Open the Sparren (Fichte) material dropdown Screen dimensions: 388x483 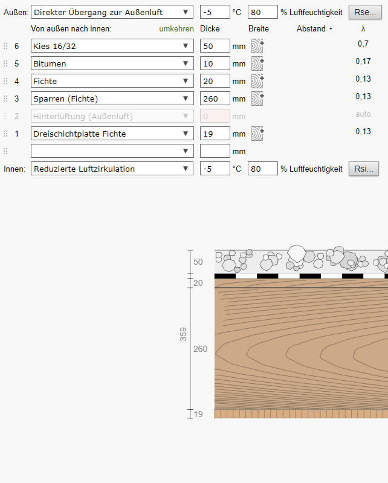(x=112, y=99)
